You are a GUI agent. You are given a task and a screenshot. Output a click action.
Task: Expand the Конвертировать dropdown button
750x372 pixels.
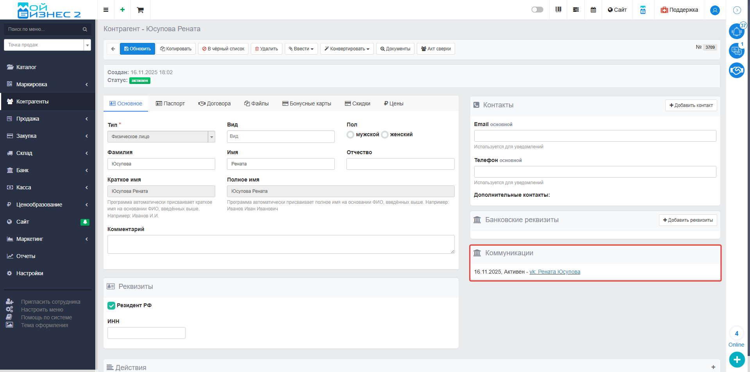(x=347, y=49)
